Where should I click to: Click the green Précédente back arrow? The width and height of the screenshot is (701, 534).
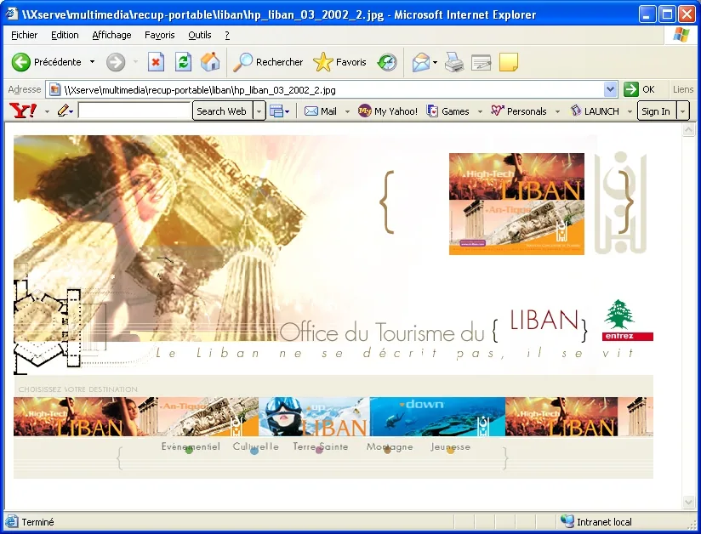pos(20,62)
